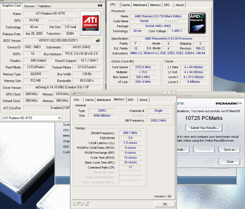Click Level 3 cache 6 MBytes value

[194, 82]
